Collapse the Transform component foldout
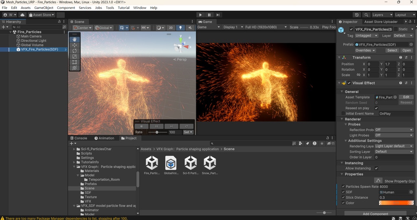 339,57
